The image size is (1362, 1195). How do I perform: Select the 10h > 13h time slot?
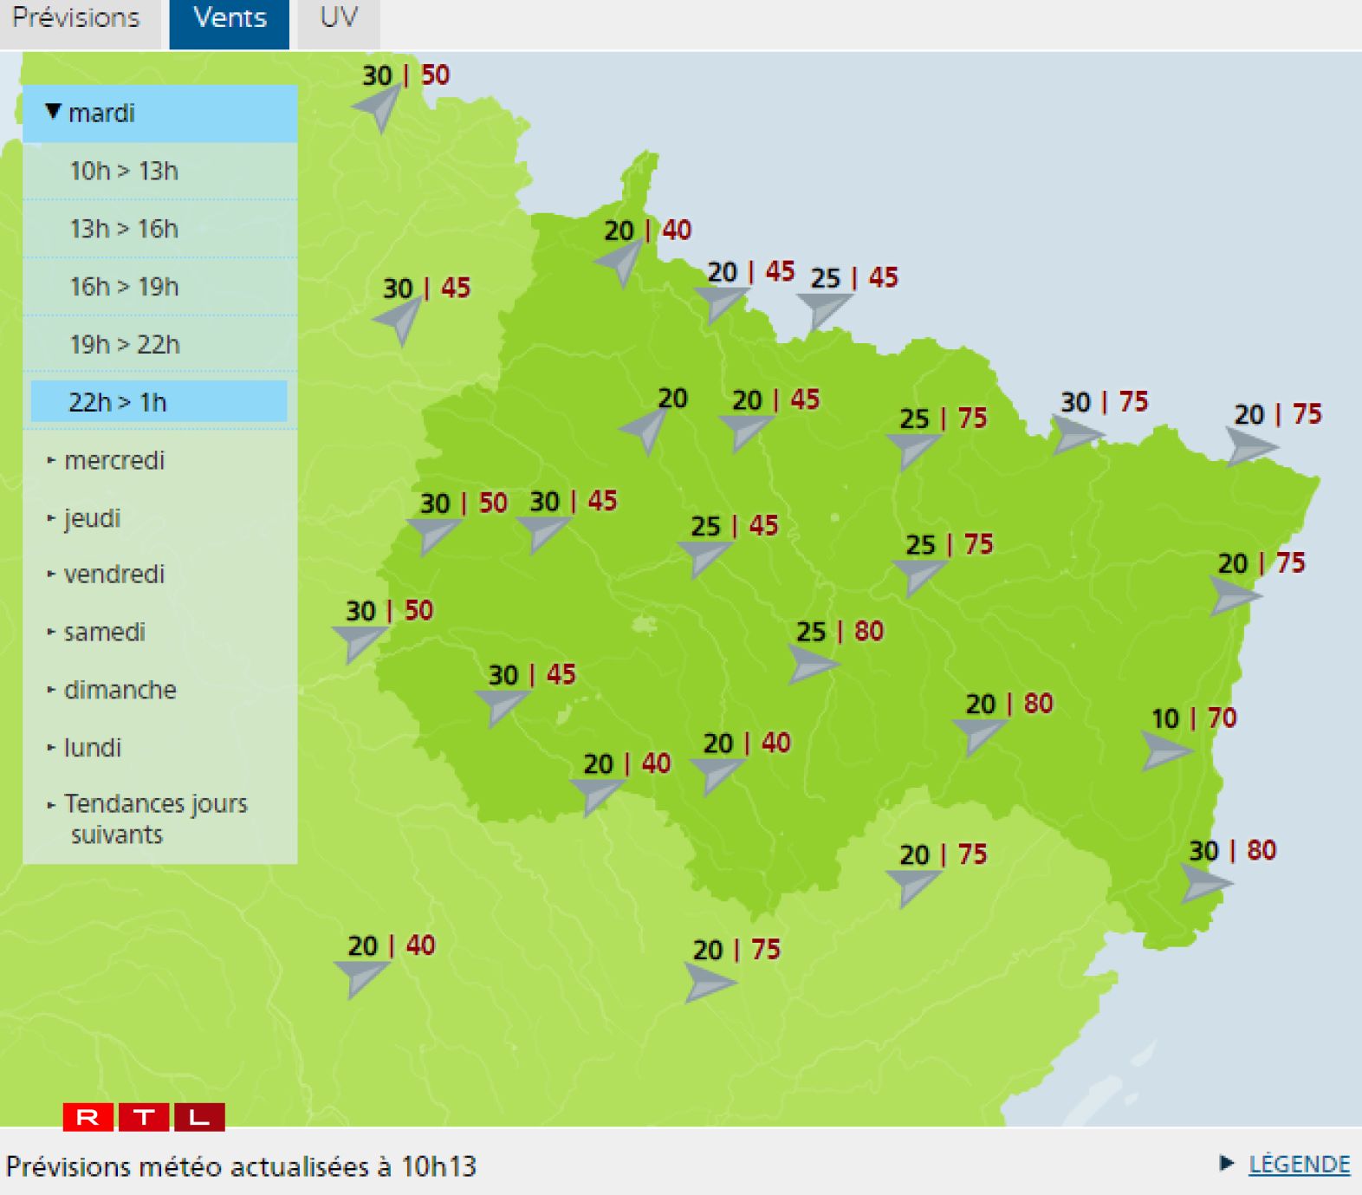pos(124,171)
